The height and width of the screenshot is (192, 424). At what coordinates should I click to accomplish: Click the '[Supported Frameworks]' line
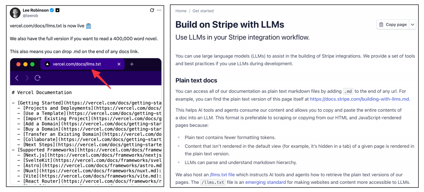tap(87, 150)
